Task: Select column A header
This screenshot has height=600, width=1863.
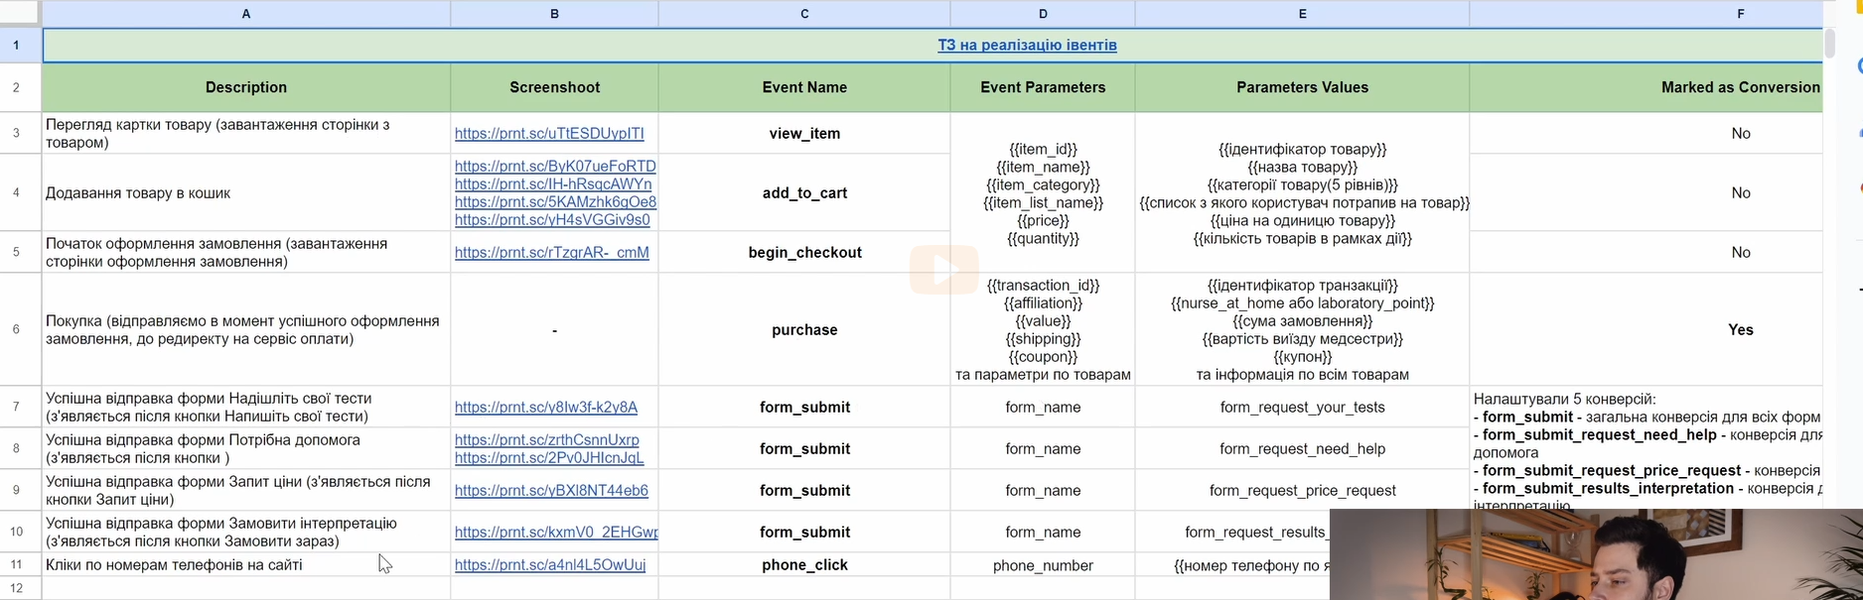Action: click(246, 14)
